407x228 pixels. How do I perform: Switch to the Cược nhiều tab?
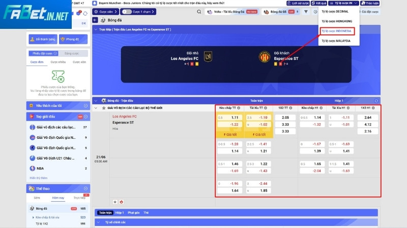pos(58,62)
